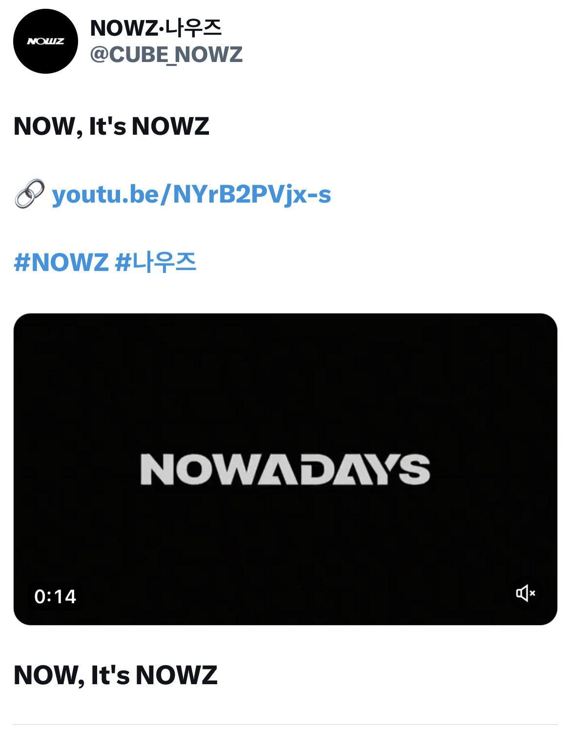Open the NOWZ profile avatar
This screenshot has width=571, height=734.
pos(45,41)
